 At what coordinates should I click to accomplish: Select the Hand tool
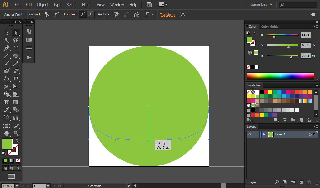coord(7,133)
